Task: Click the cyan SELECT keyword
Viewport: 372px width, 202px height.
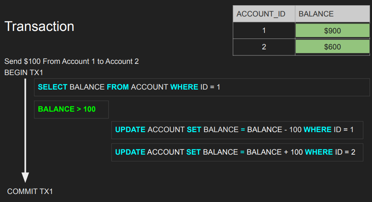Action: pos(53,87)
